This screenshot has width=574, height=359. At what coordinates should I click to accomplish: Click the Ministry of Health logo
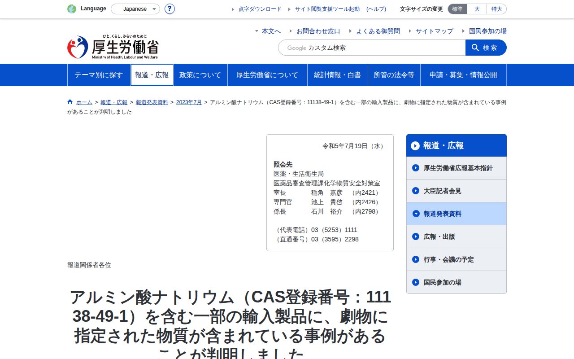[x=113, y=47]
